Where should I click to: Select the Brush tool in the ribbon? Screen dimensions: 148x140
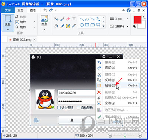[63, 19]
